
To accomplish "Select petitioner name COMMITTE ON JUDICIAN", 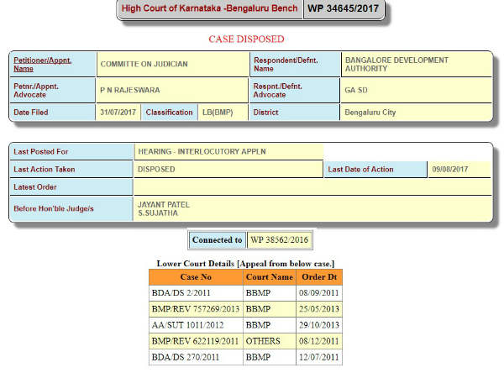I will pos(144,64).
